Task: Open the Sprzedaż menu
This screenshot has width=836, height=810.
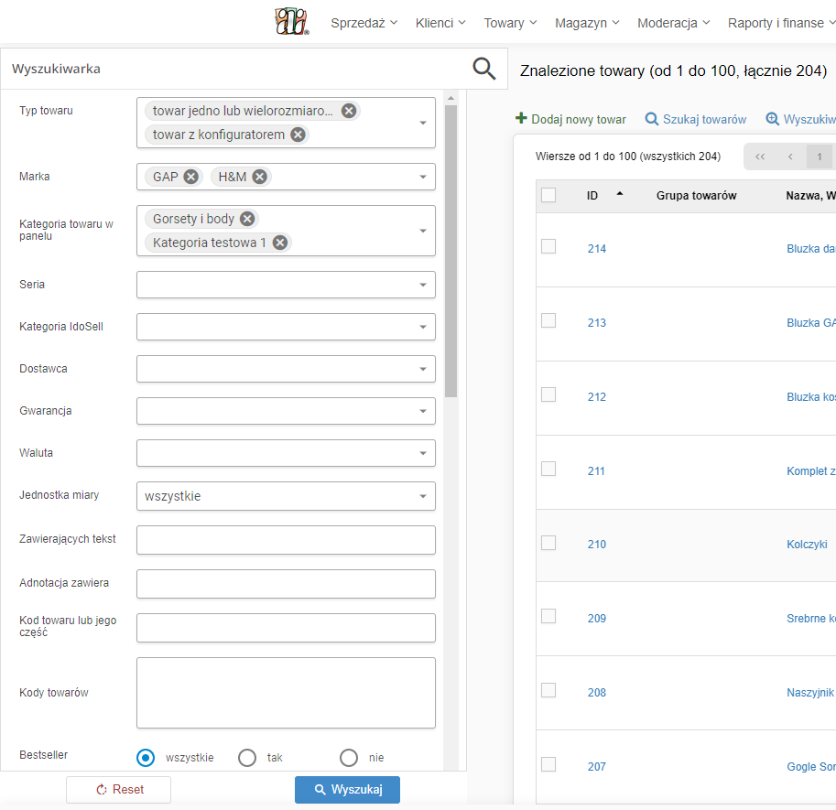Action: click(364, 23)
